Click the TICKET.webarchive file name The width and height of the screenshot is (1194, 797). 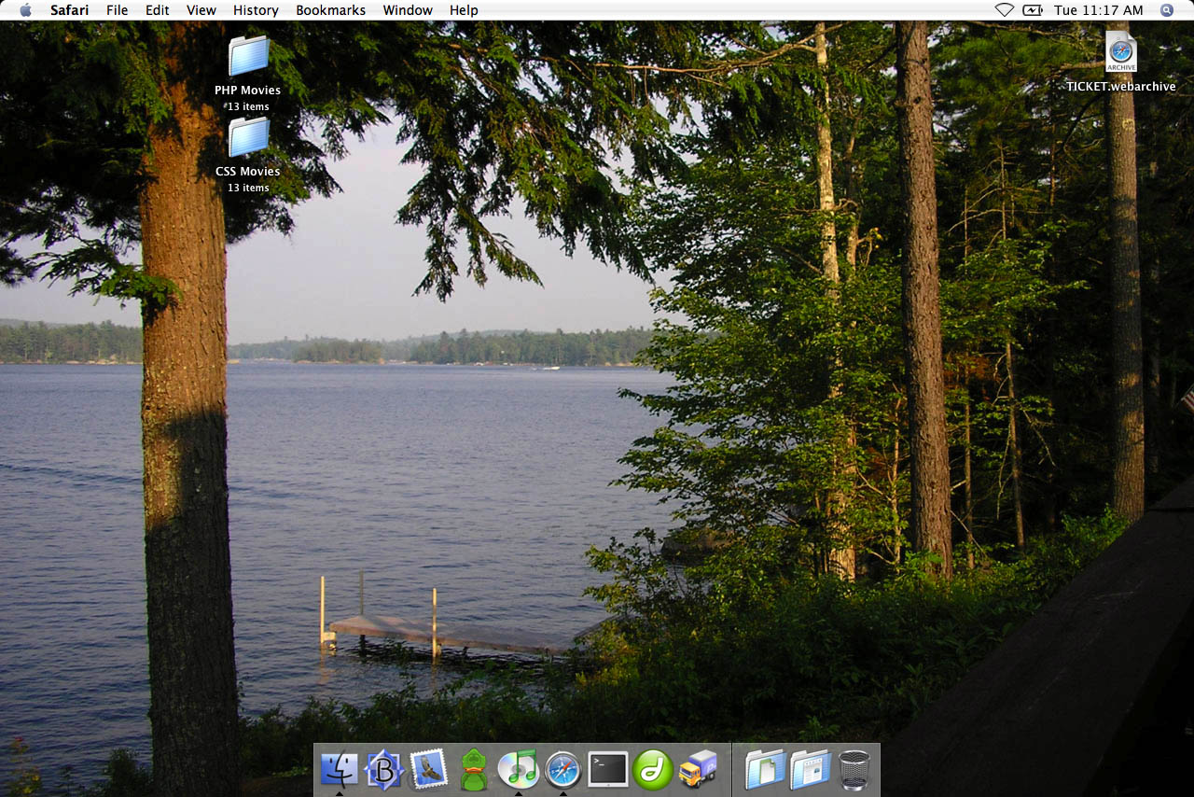(x=1121, y=87)
